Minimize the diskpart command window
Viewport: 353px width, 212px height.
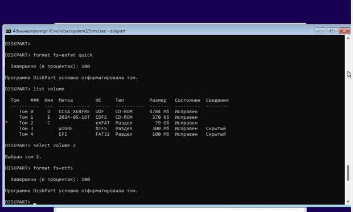tap(321, 31)
